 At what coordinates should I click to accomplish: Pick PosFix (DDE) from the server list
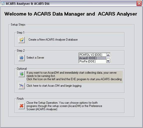[92, 61]
